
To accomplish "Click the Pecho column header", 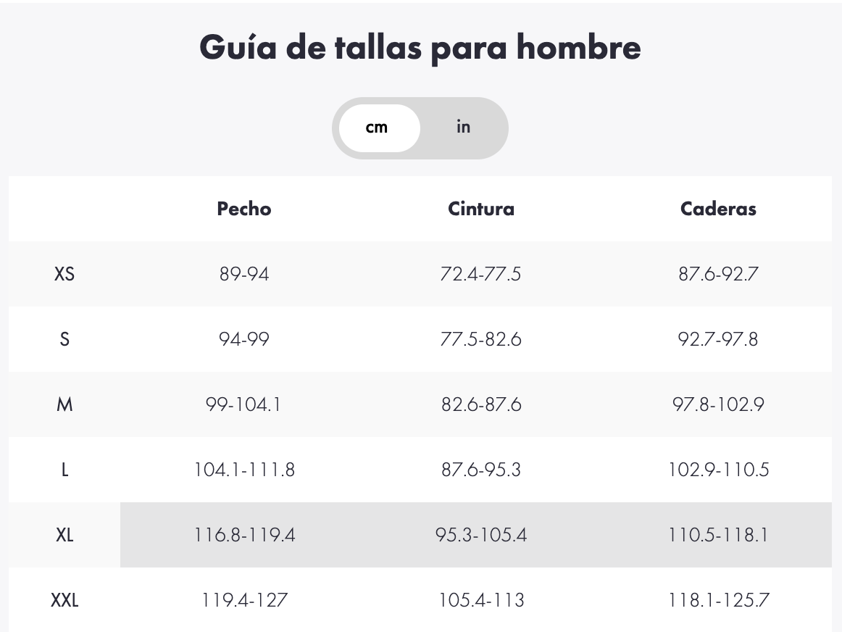I will pos(243,208).
